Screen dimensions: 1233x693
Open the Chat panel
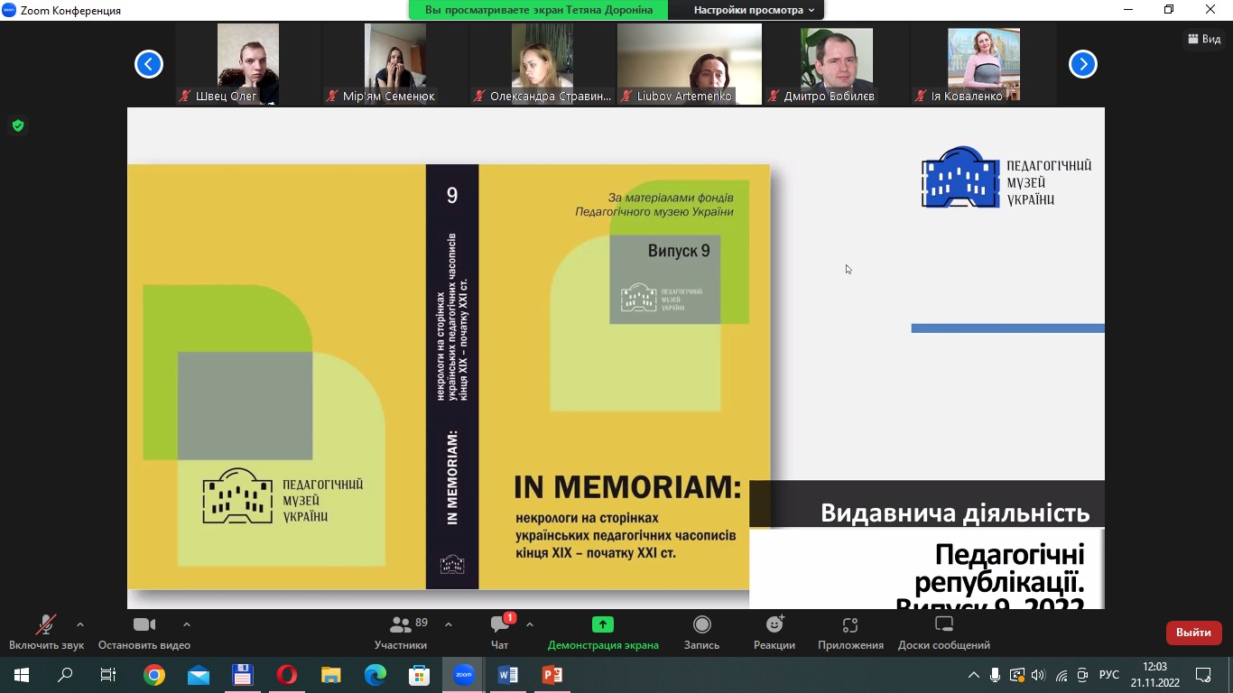500,632
